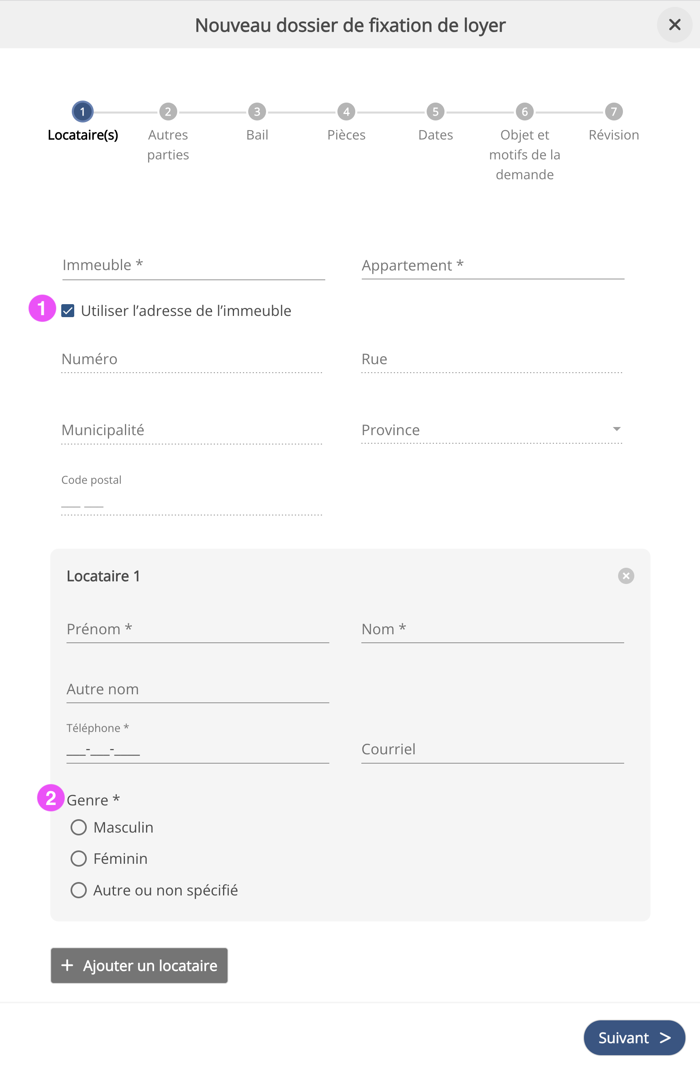The image size is (700, 1069).
Task: Select the Masculin radio option
Action: pos(79,827)
